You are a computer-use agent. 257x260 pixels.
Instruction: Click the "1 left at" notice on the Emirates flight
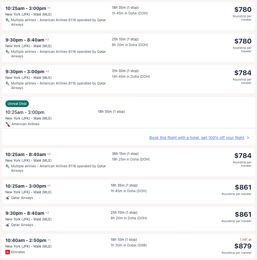[245, 240]
